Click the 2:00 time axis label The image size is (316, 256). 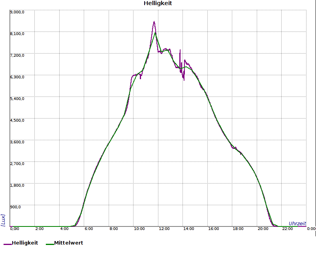click(x=39, y=229)
